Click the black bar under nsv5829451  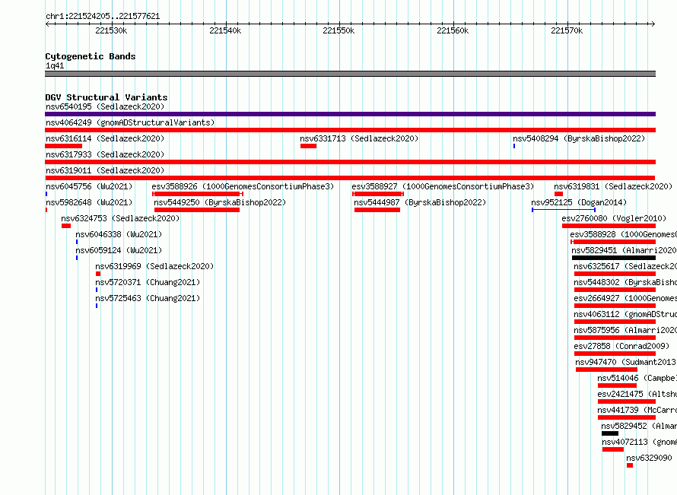click(x=614, y=258)
